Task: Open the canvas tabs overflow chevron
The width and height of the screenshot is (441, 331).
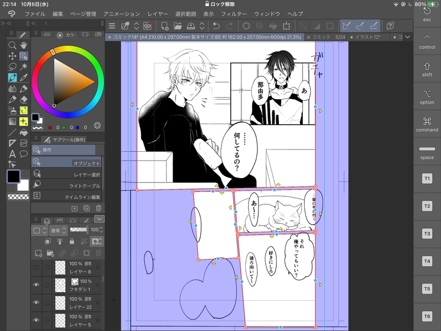Action: [x=407, y=37]
